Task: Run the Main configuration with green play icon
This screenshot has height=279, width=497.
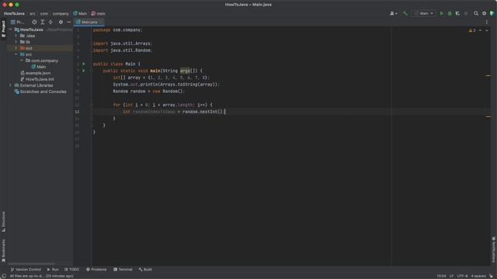Action: (441, 14)
